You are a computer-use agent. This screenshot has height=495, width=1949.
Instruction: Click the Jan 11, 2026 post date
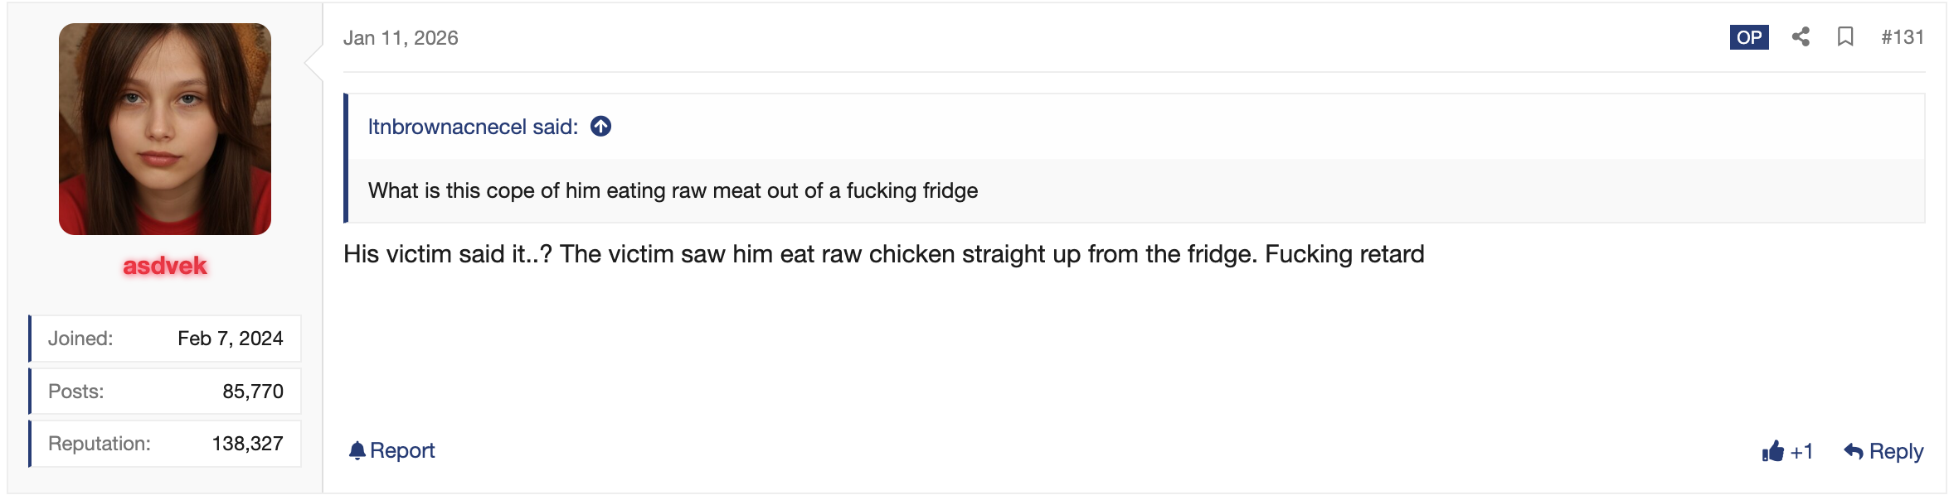(401, 38)
